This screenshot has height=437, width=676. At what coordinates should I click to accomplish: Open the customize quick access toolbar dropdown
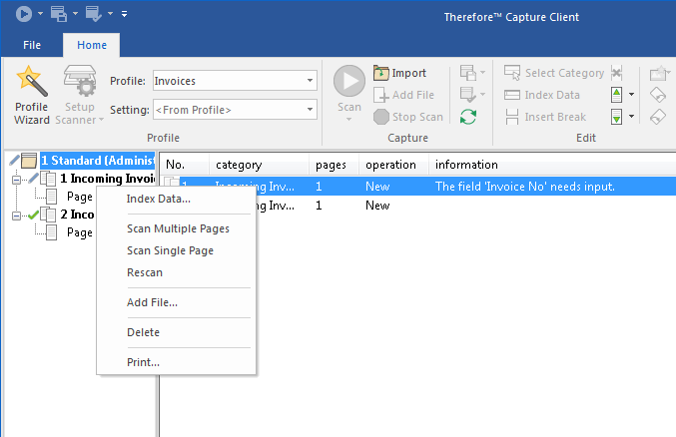(124, 14)
